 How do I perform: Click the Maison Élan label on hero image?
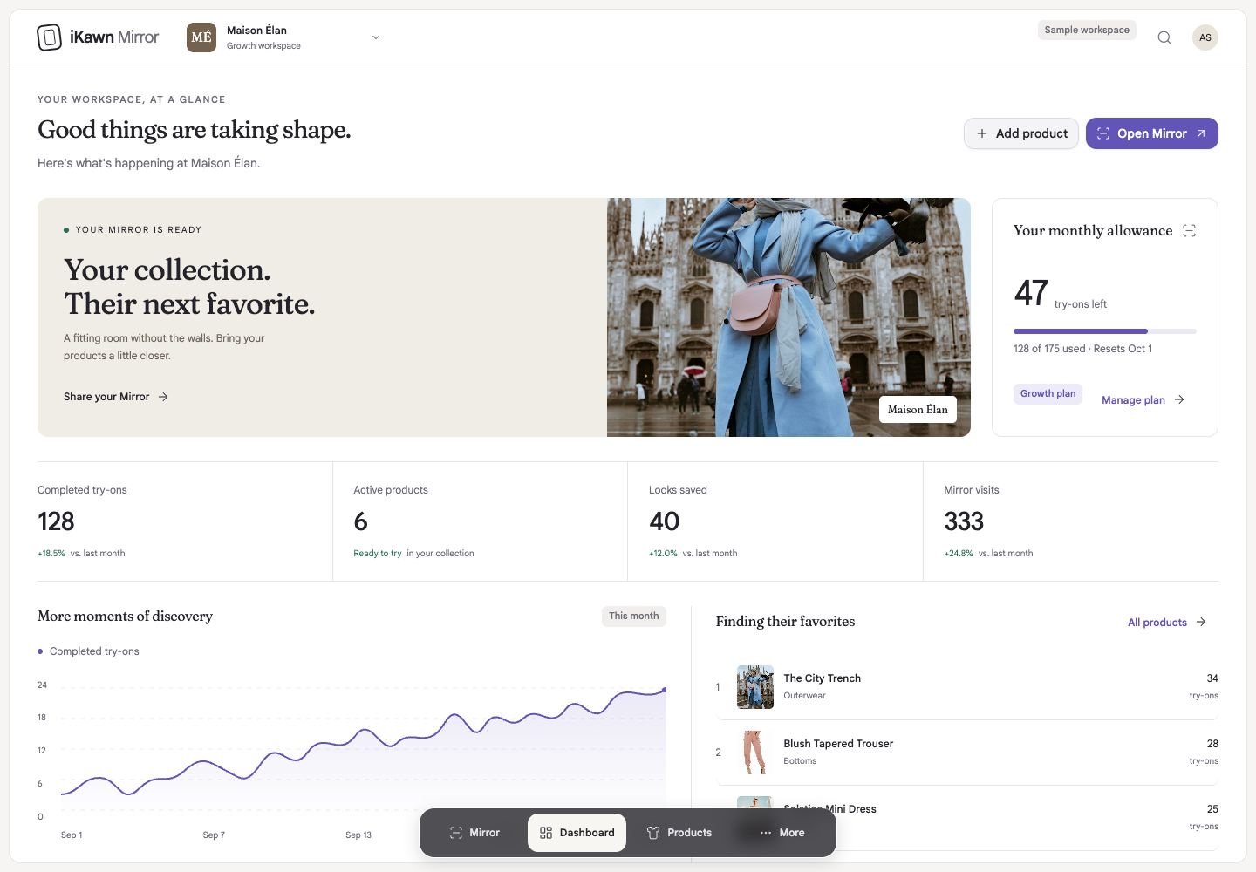[918, 410]
